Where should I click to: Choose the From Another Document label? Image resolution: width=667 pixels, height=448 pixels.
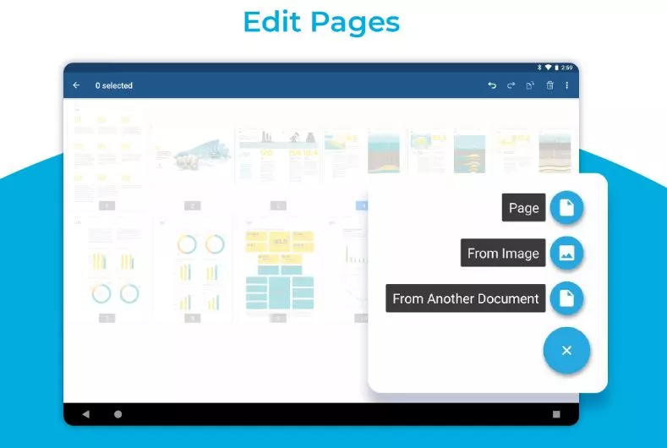[466, 298]
